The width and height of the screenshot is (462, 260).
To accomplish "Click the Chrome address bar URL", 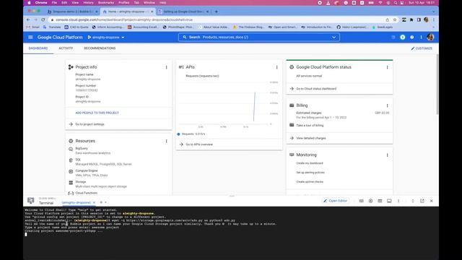I will (x=124, y=19).
